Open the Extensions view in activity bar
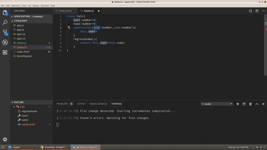The image size is (267, 150). (5, 52)
